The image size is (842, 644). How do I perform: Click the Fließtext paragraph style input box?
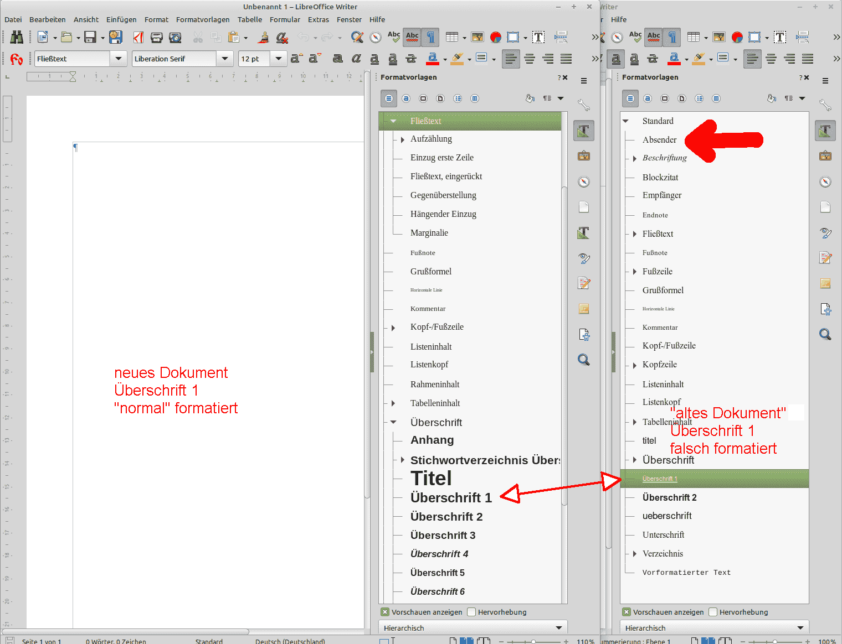click(x=72, y=59)
